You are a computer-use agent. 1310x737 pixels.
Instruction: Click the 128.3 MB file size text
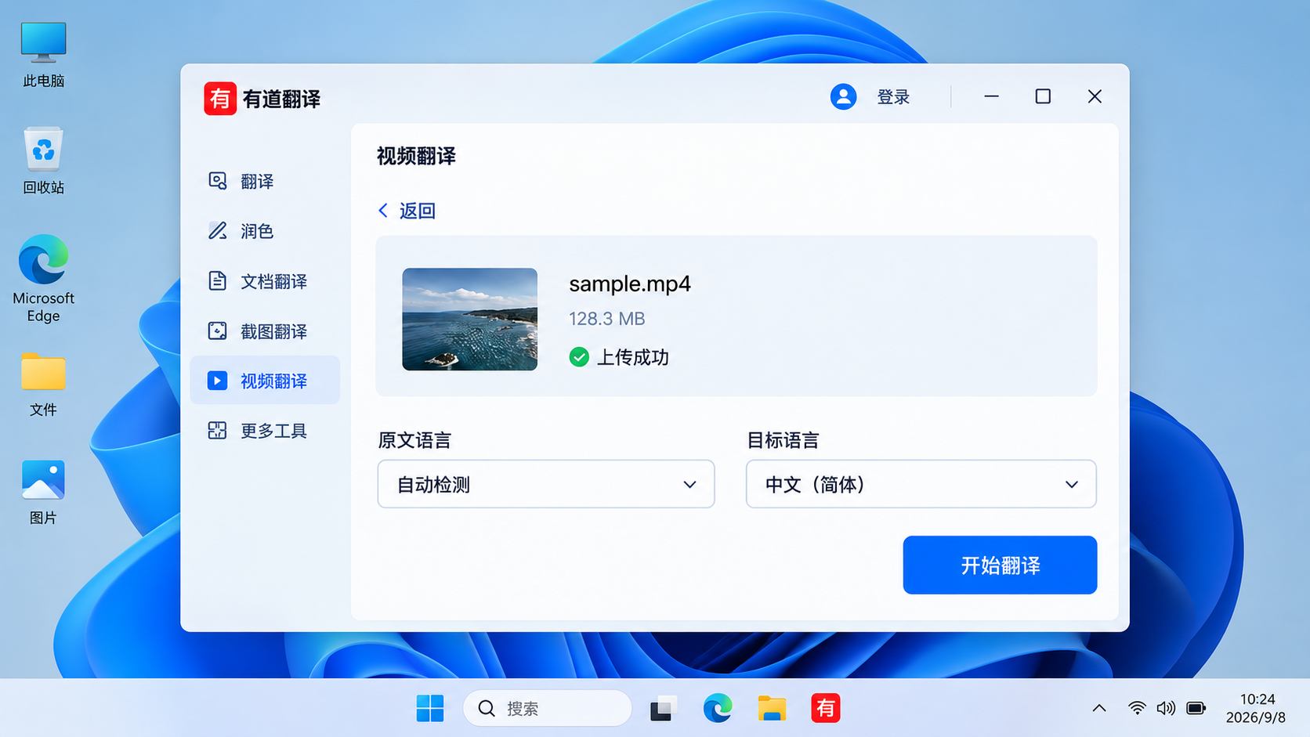[607, 319]
